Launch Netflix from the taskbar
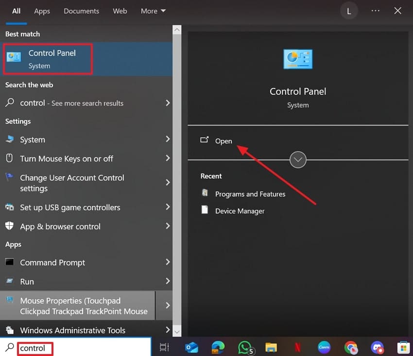The height and width of the screenshot is (356, 413). click(298, 348)
